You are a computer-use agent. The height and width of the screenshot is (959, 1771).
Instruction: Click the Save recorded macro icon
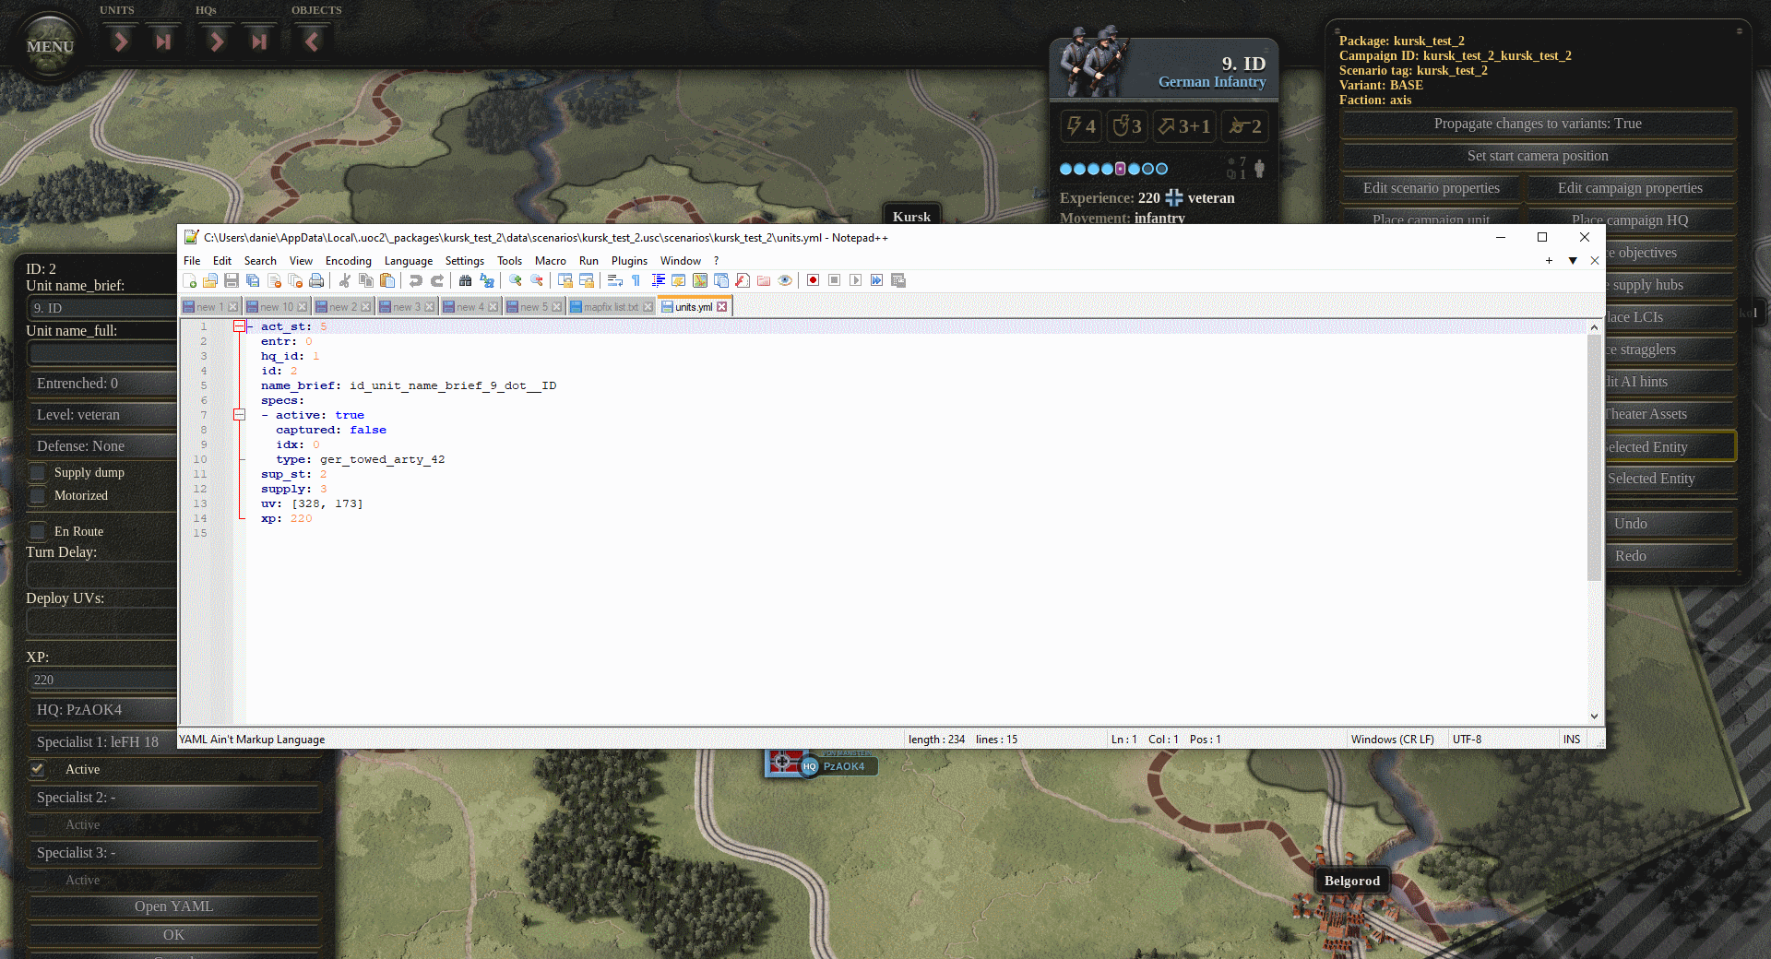point(898,280)
